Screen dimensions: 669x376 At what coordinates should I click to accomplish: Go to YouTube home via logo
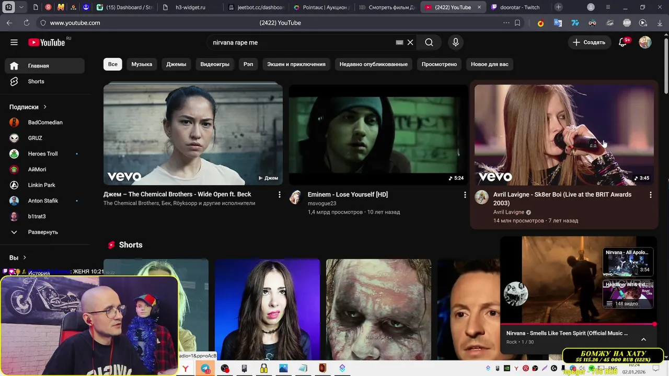point(47,42)
